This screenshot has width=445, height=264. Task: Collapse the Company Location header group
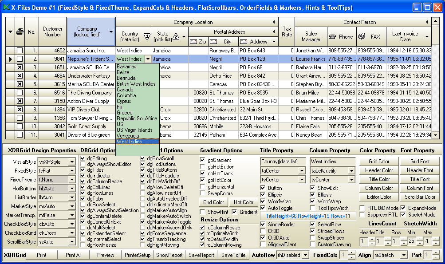pos(274,22)
